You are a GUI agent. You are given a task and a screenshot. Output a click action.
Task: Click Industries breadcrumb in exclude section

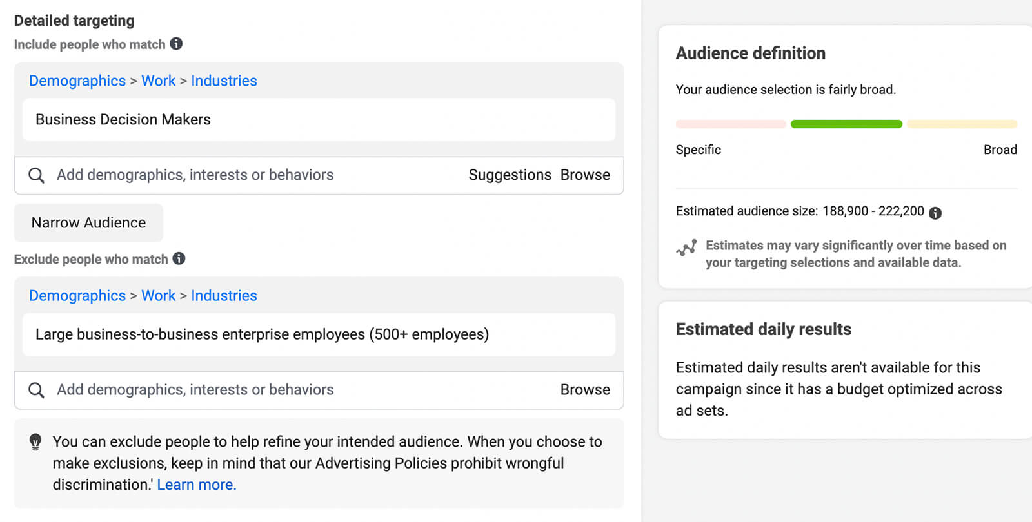224,296
